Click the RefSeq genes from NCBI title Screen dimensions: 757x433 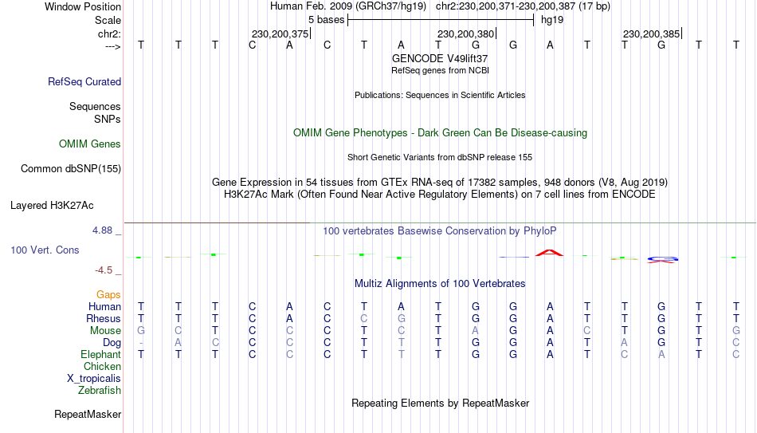point(440,70)
